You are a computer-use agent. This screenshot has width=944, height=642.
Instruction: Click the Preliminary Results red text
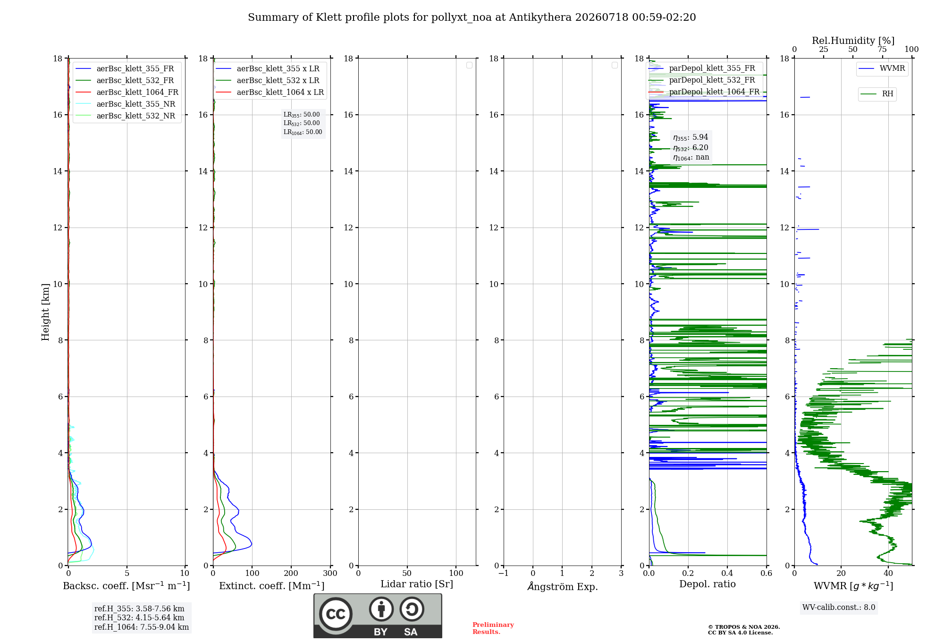[x=493, y=628]
